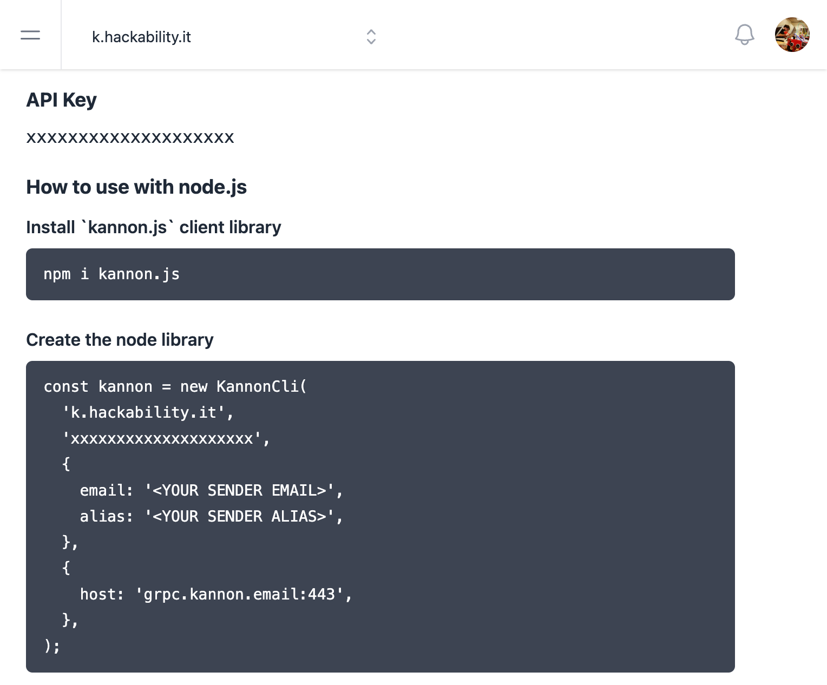Open the user avatar menu

[x=792, y=35]
